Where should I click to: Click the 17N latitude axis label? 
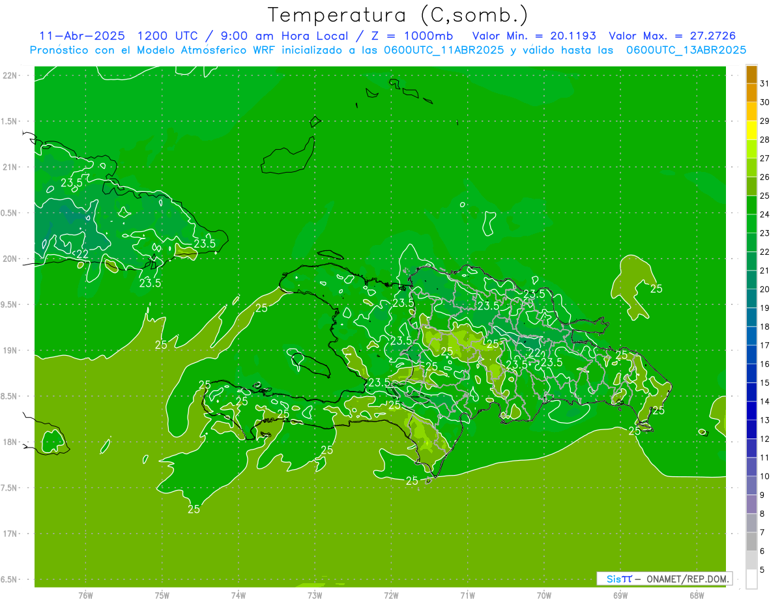point(11,534)
